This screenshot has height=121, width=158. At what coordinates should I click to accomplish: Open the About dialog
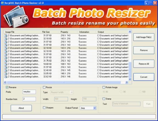21,108
